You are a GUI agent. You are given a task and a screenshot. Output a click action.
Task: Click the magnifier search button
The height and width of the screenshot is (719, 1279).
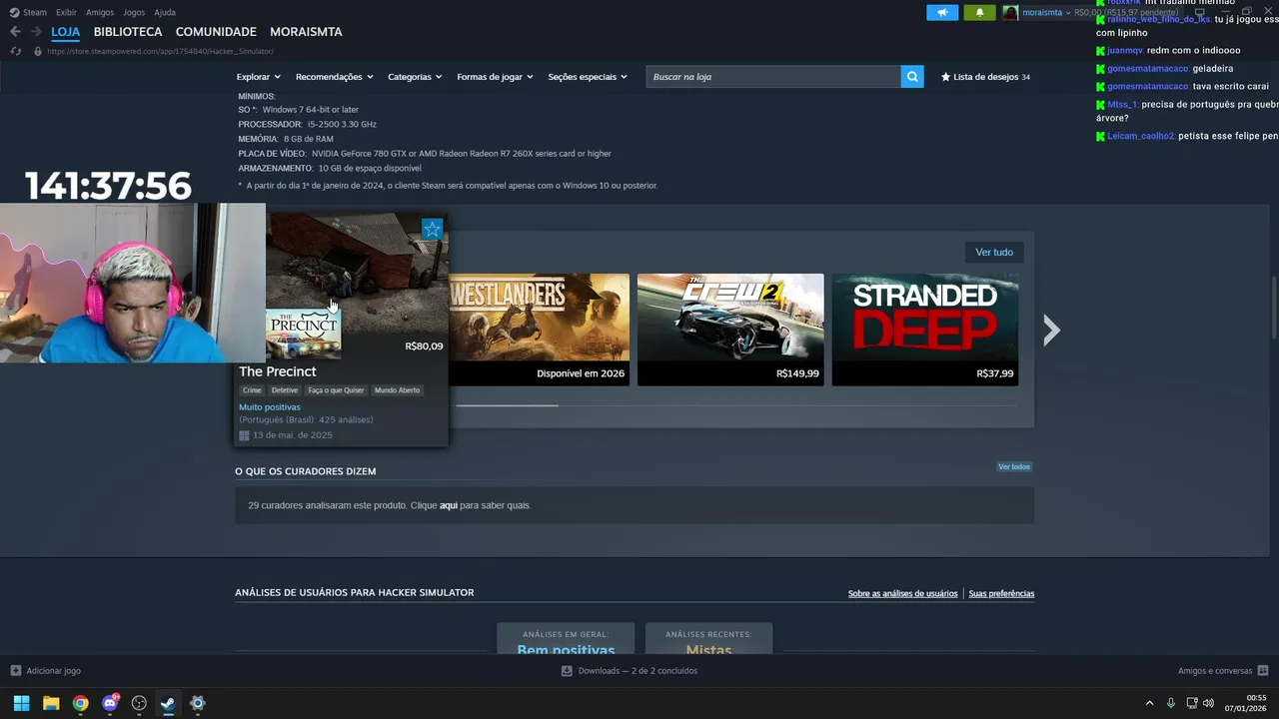tap(912, 77)
